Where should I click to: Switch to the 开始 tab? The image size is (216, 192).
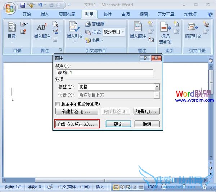[26, 14]
